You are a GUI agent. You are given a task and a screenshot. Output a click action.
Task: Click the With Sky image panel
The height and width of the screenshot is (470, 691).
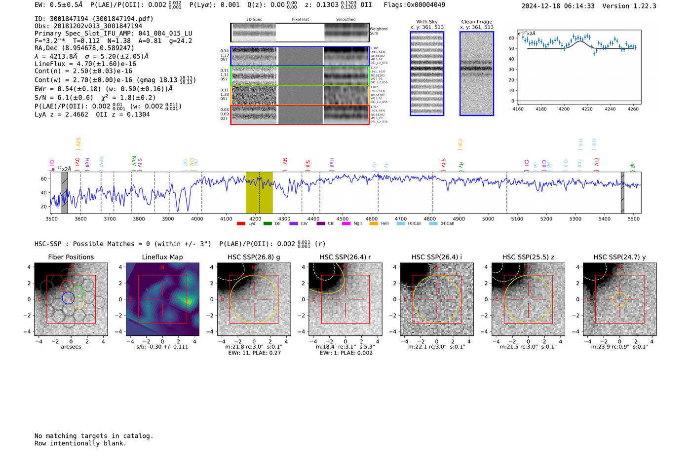(x=427, y=73)
